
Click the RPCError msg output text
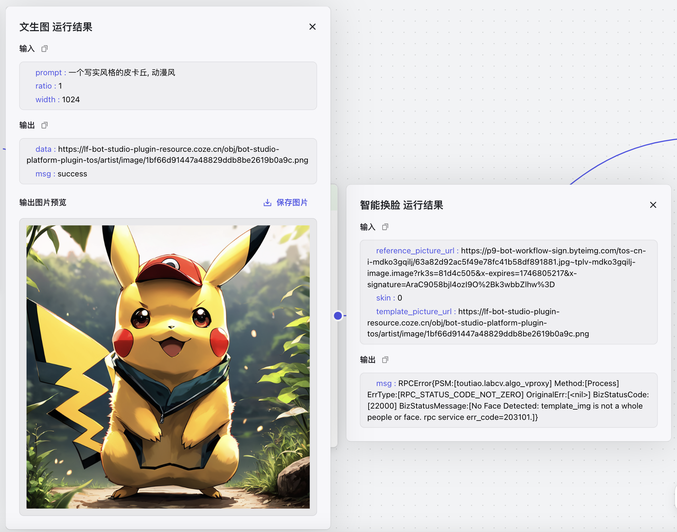508,400
